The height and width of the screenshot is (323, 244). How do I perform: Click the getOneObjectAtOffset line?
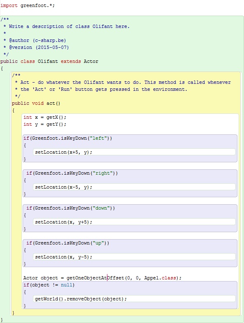[102, 278]
